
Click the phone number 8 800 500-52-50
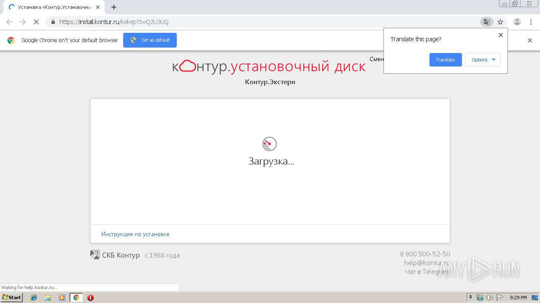click(425, 254)
